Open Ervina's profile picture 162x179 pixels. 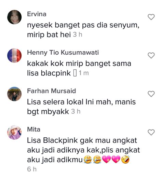pyautogui.click(x=14, y=17)
